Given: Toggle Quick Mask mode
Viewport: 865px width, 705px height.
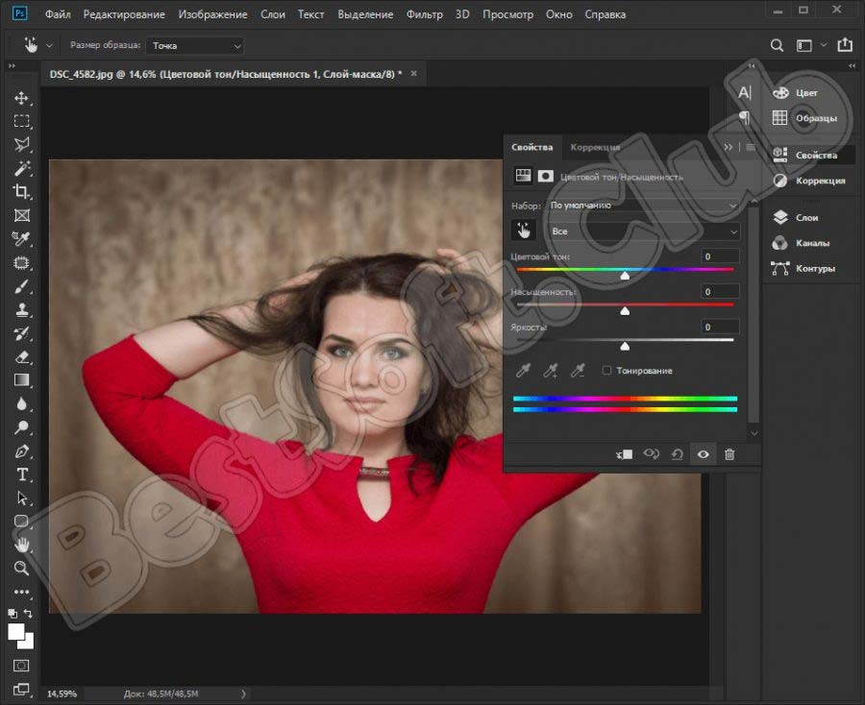Looking at the screenshot, I should [21, 666].
